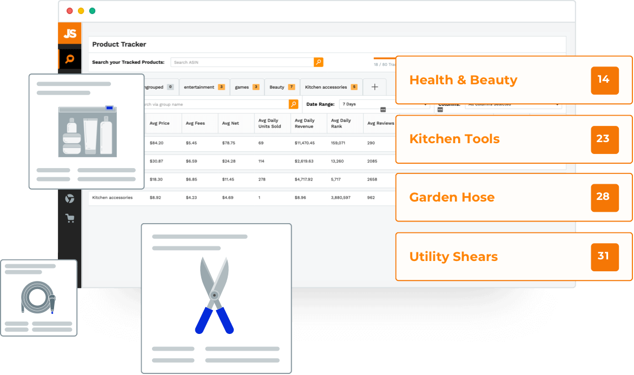
Task: Switch to the Beauty tab
Action: [x=278, y=87]
